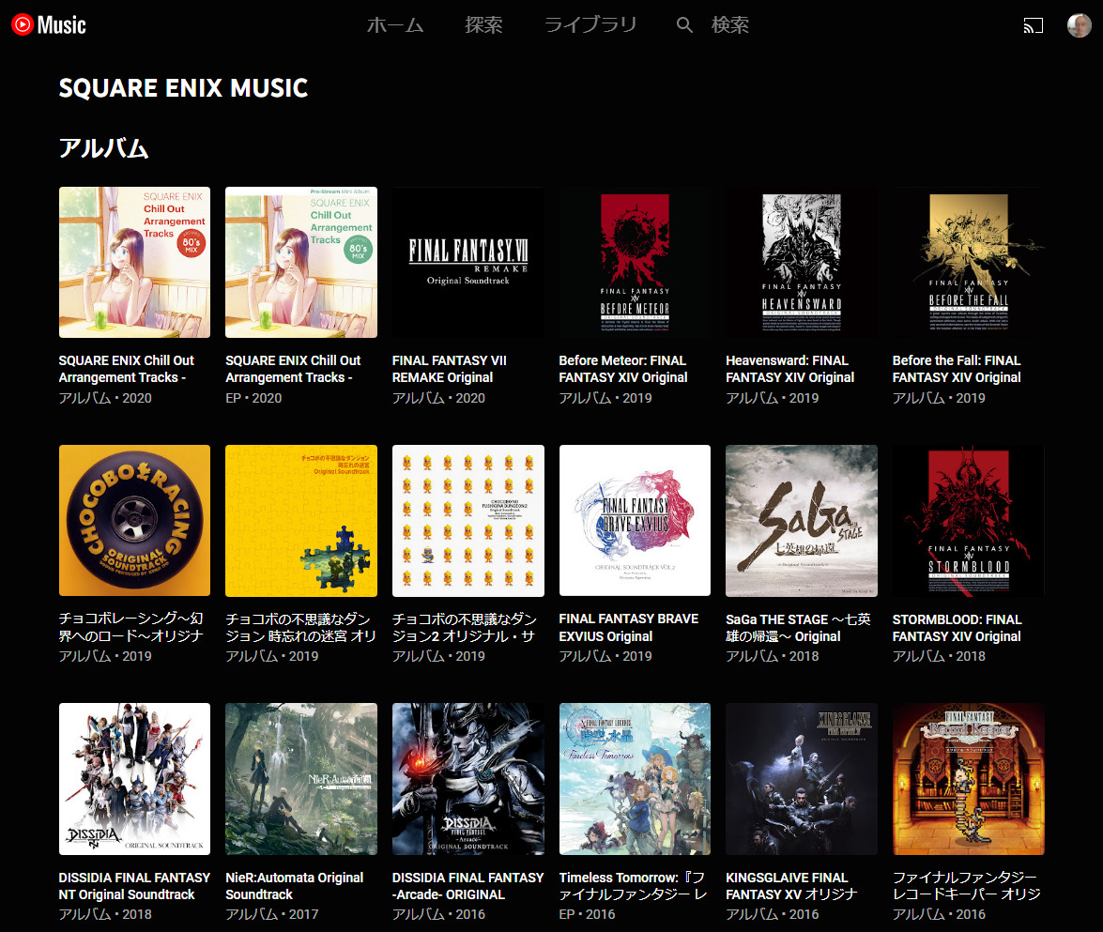Open the Chocobo Racing tire cover

pyautogui.click(x=134, y=521)
